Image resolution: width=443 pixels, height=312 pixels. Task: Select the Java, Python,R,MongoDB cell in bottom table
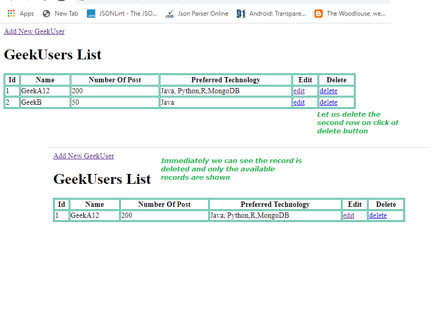coord(275,216)
